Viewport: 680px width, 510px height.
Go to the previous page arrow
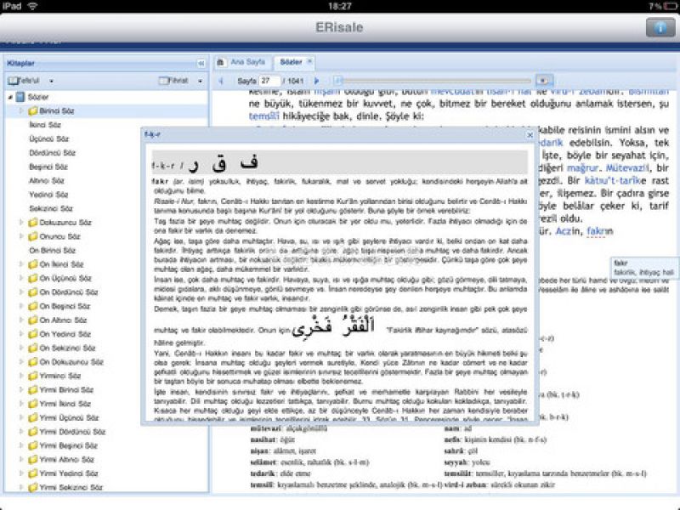tap(221, 81)
